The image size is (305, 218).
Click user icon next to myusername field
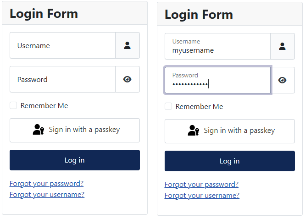tap(282, 46)
